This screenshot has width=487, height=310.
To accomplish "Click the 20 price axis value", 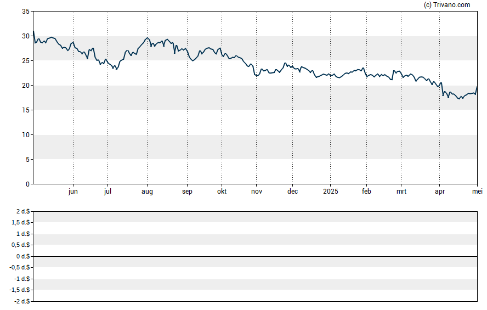I will click(26, 86).
